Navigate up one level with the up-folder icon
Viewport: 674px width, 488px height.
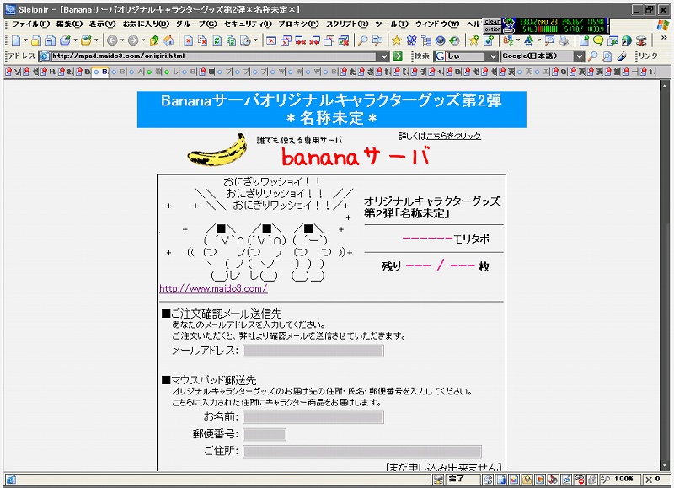pos(154,40)
